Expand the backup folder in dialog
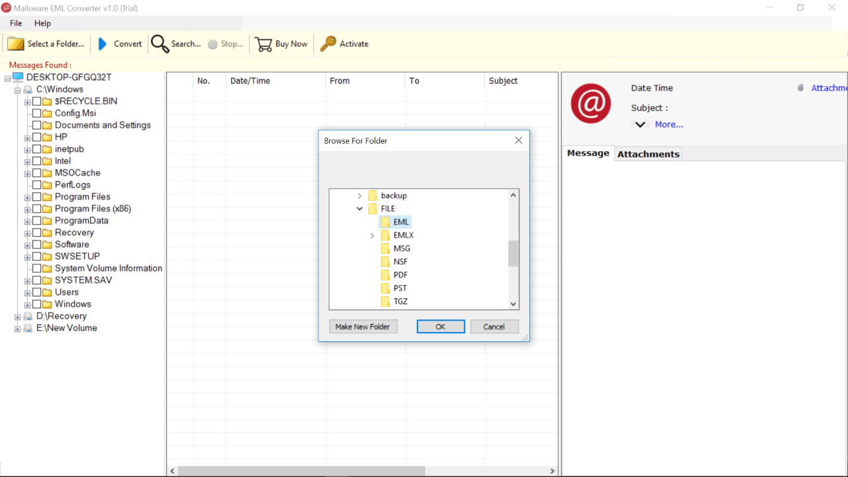This screenshot has height=477, width=848. point(360,195)
